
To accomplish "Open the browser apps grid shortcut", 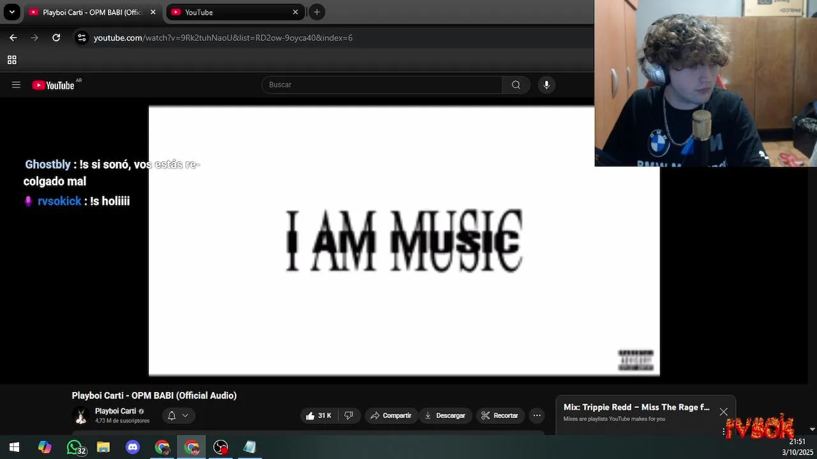I will 11,60.
